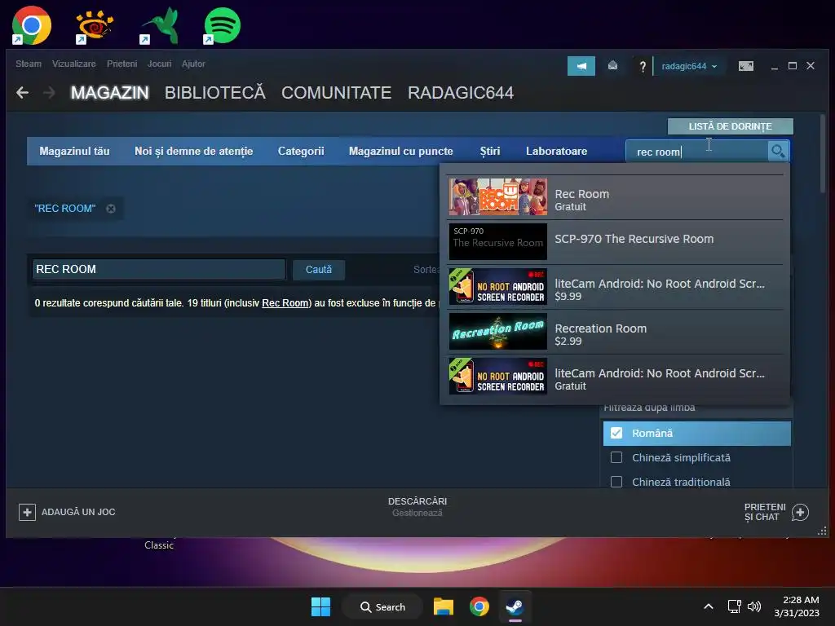Open the Prieteni menu
Screen dimensions: 835x626
122,64
